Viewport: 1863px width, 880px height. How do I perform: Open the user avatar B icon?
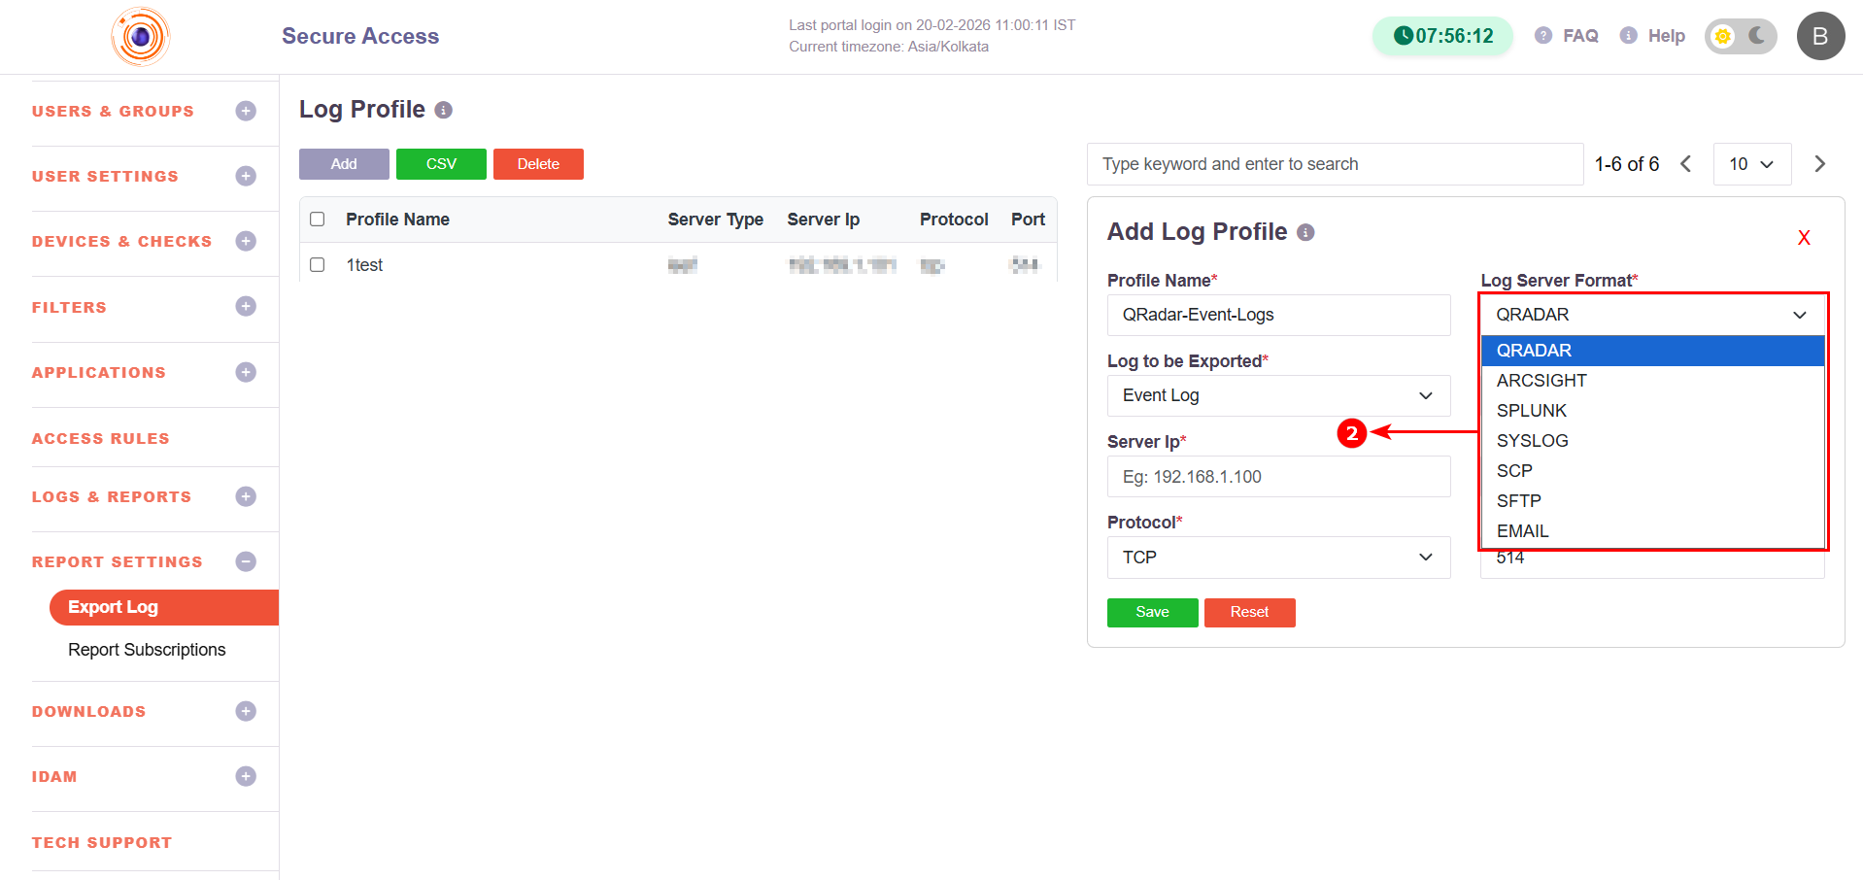coord(1819,36)
